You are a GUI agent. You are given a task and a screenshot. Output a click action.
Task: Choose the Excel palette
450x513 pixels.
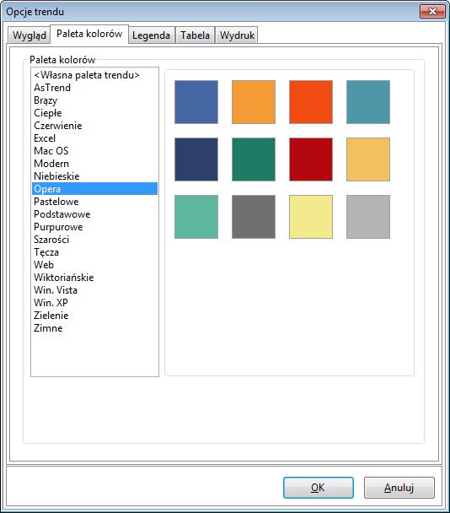[x=94, y=138]
